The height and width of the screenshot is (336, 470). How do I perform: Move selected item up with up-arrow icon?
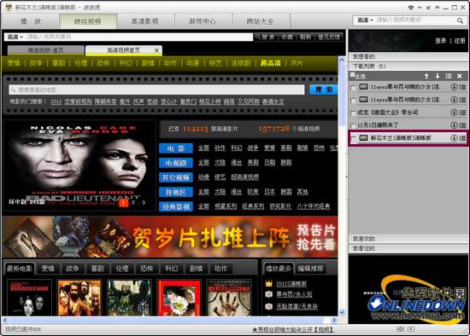[x=426, y=76]
